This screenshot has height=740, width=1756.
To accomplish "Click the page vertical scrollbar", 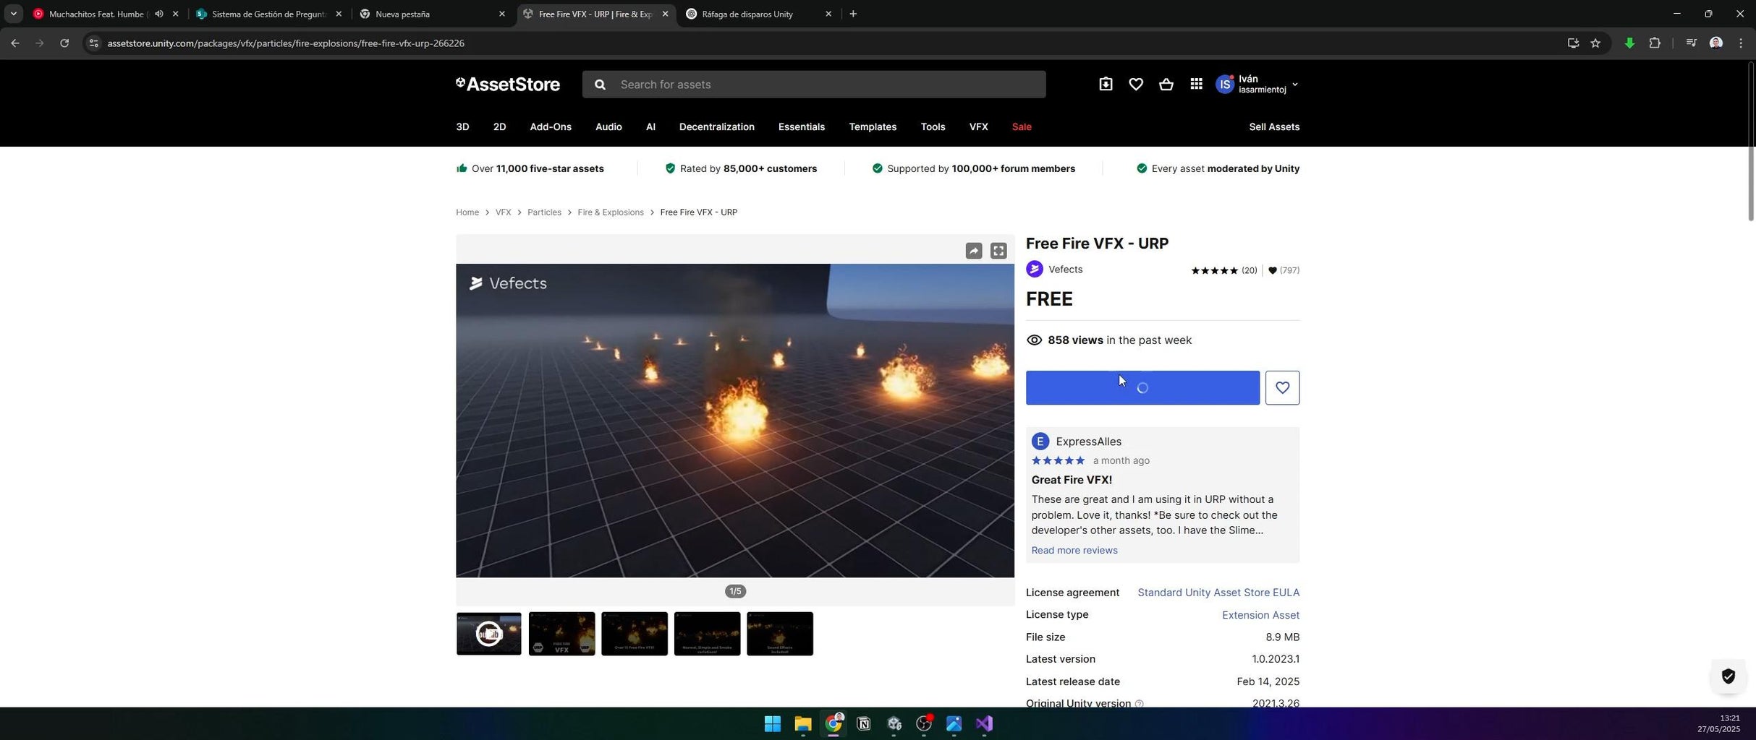I will pyautogui.click(x=1751, y=142).
